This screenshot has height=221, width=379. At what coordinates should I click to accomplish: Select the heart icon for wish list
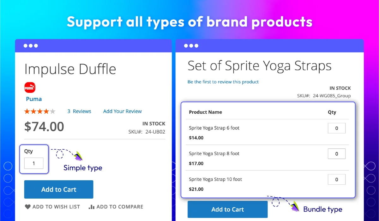point(27,207)
